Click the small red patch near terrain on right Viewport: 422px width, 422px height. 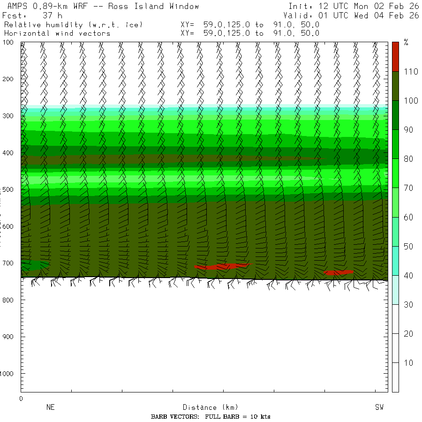[x=338, y=272]
